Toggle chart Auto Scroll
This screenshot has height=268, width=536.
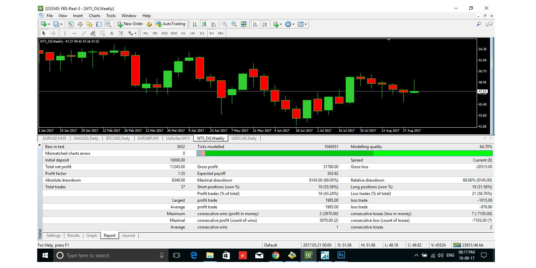[x=255, y=24]
